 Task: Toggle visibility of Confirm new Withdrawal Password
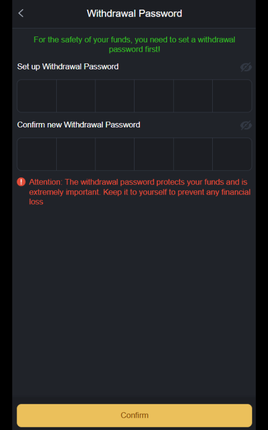click(246, 125)
